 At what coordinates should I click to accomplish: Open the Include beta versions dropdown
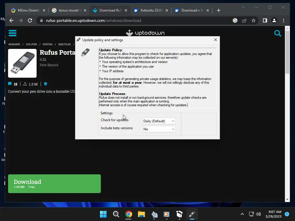pyautogui.click(x=159, y=129)
